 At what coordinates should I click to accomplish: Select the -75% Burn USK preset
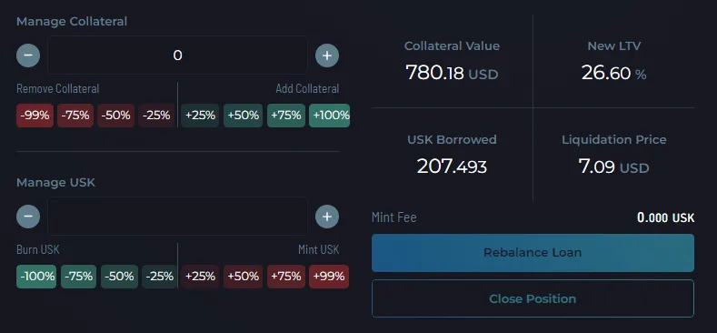(x=79, y=277)
